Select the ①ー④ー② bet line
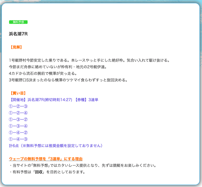Screen dimensions: 202x187 pyautogui.click(x=18, y=133)
